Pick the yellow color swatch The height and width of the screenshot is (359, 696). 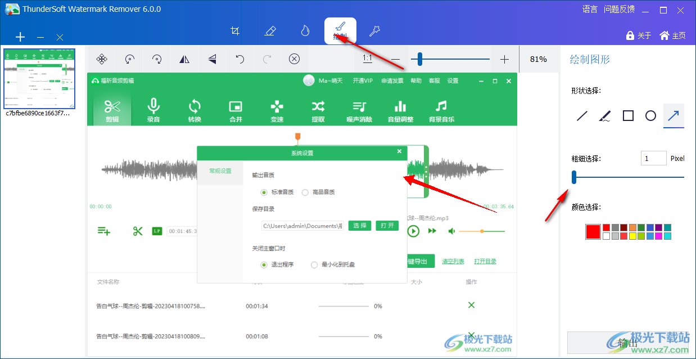(x=632, y=236)
